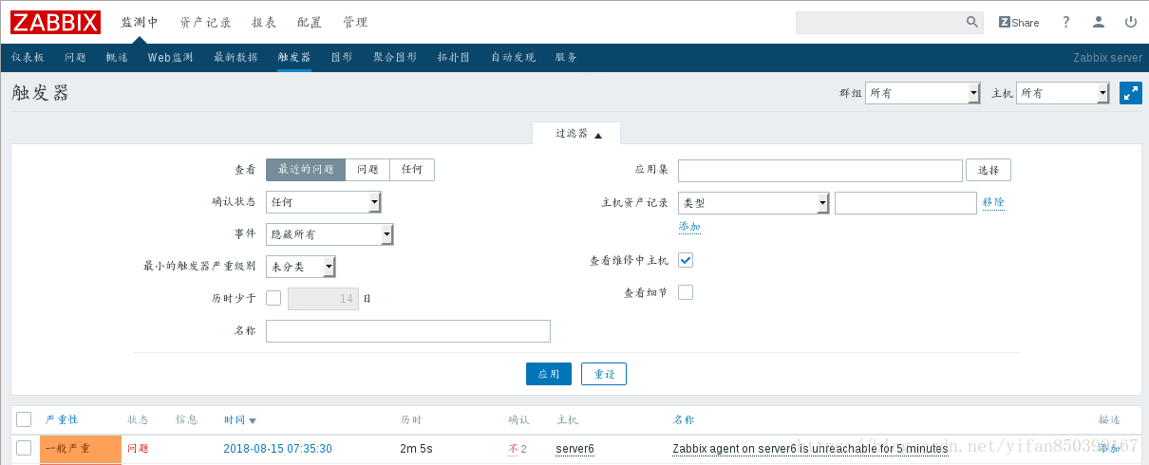Click the 应用 button
The width and height of the screenshot is (1149, 465).
[549, 374]
